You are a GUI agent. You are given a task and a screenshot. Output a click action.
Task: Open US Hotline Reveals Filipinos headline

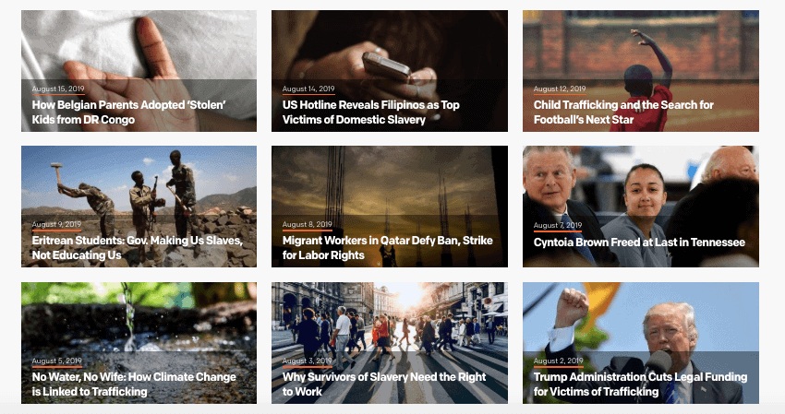coord(370,112)
